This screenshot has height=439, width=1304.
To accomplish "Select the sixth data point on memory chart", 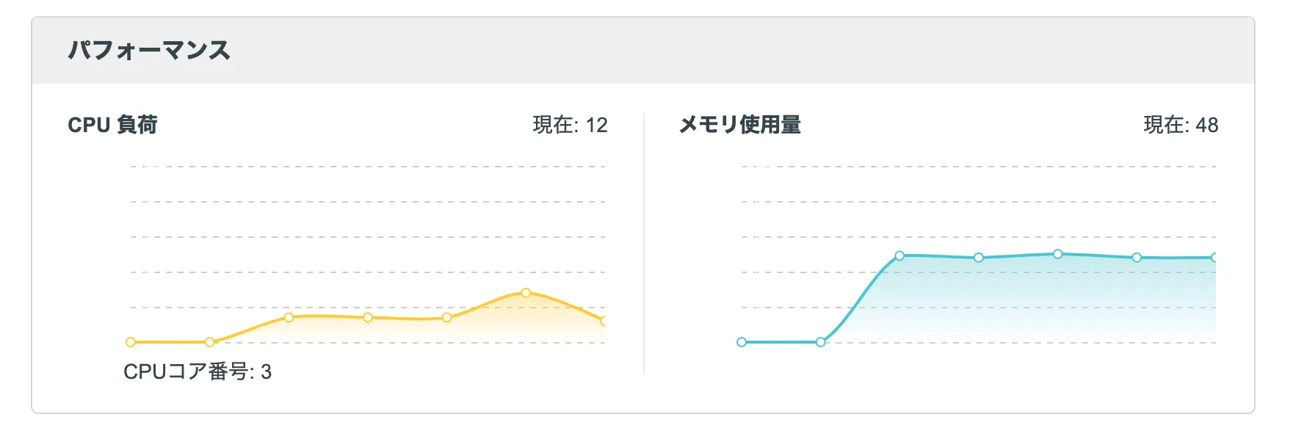I will [x=1137, y=258].
